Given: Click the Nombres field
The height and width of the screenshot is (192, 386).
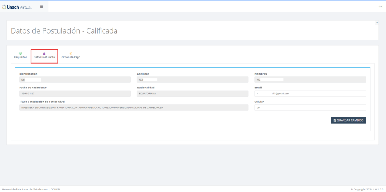Looking at the screenshot, I should coord(310,80).
